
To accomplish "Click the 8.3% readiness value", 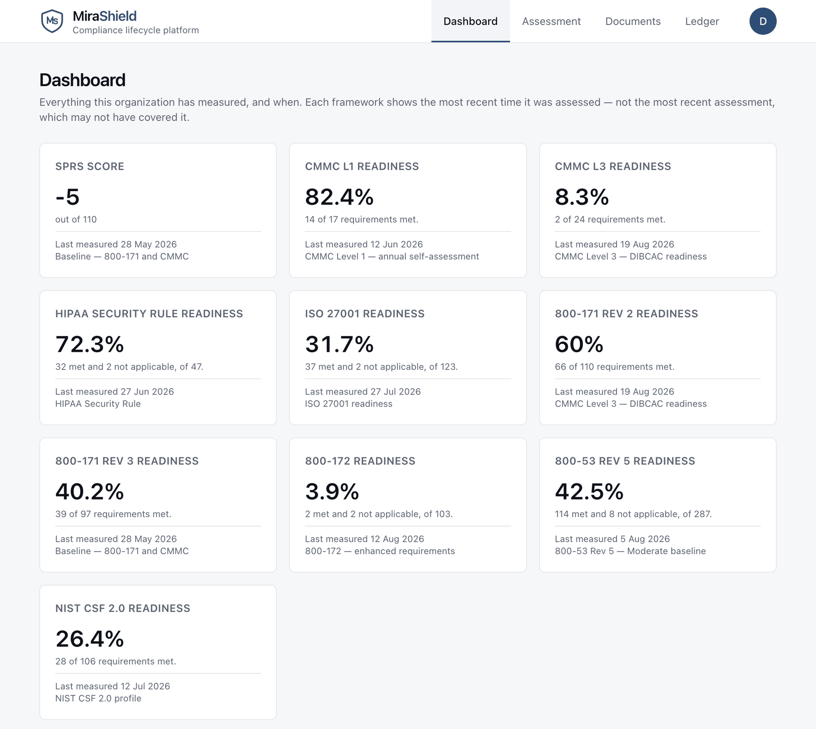I will tap(582, 197).
